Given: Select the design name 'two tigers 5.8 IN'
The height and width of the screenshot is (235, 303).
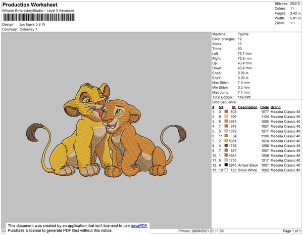Looking at the screenshot, I should coord(32,25).
